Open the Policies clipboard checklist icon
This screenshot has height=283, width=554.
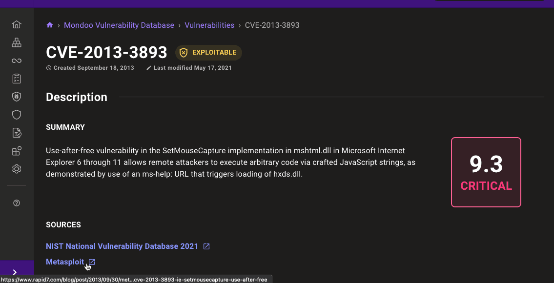[x=17, y=78]
